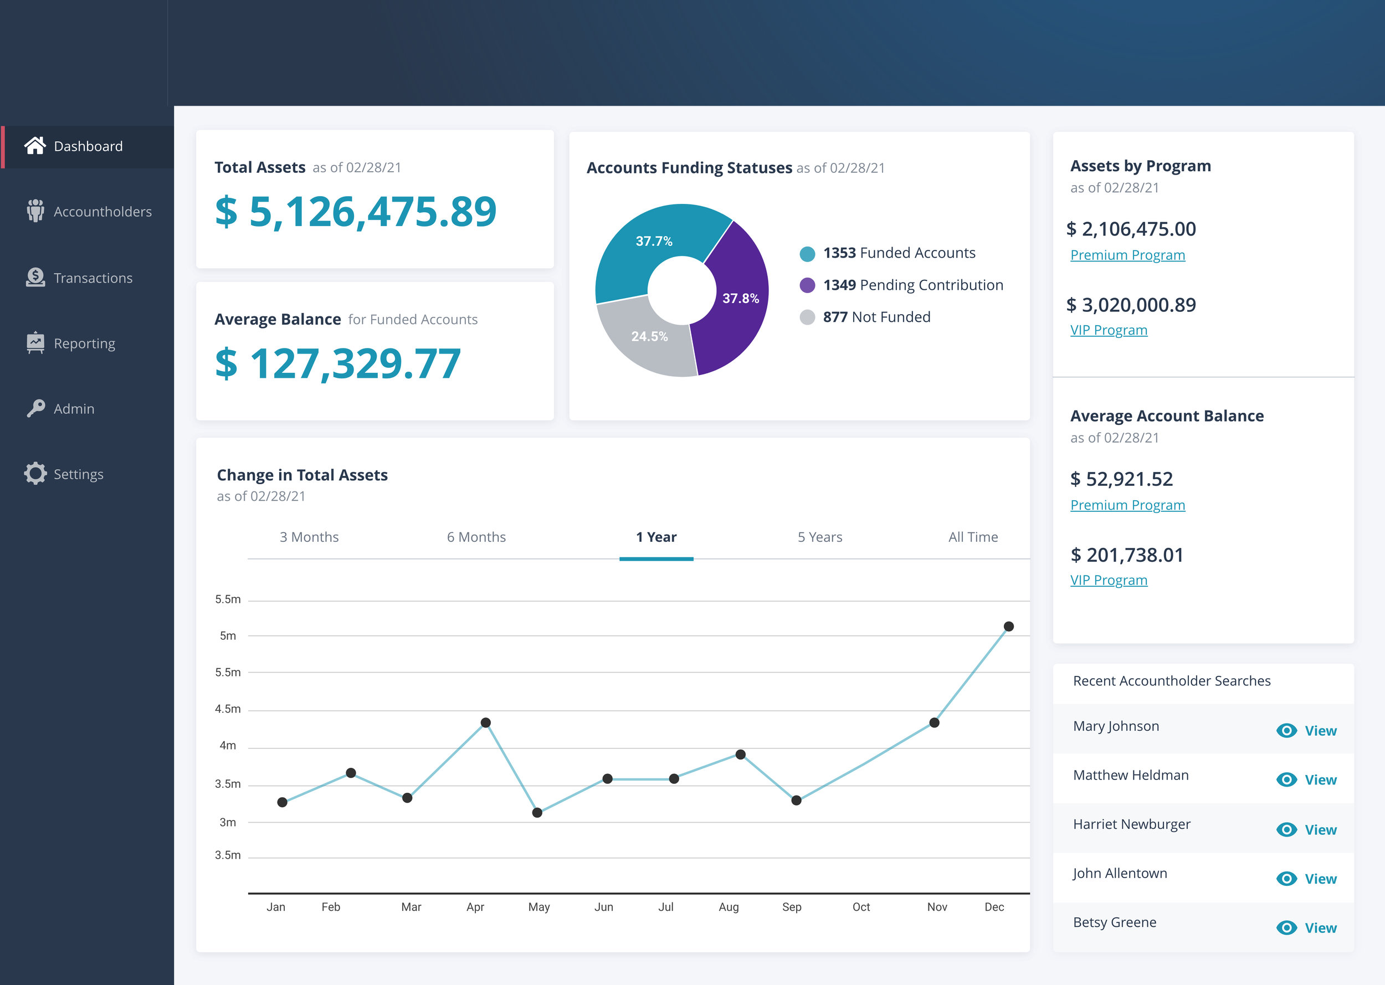This screenshot has height=985, width=1385.
Task: Click the eye icon beside Mary Johnson
Action: [1286, 730]
